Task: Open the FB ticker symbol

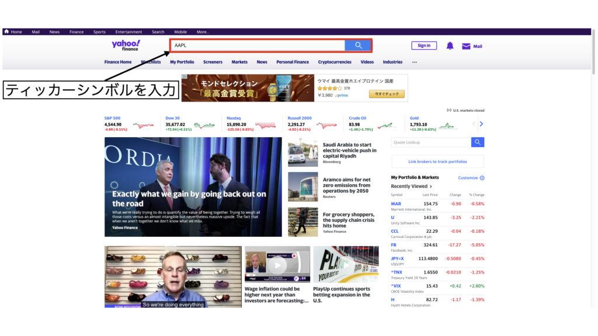Action: (x=394, y=245)
